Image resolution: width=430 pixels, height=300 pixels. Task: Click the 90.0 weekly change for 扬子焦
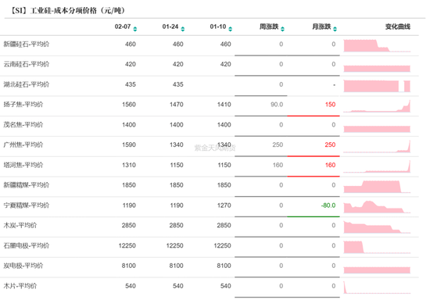pyautogui.click(x=277, y=105)
